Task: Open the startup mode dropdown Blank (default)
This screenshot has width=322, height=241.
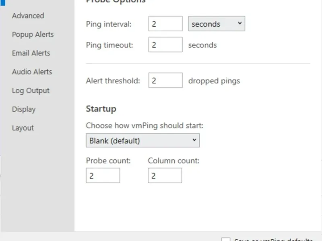Action: pyautogui.click(x=142, y=141)
